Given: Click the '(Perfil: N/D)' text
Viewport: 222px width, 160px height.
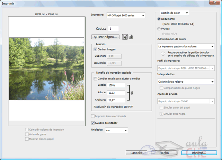Looking at the screenshot, I should (169, 34).
